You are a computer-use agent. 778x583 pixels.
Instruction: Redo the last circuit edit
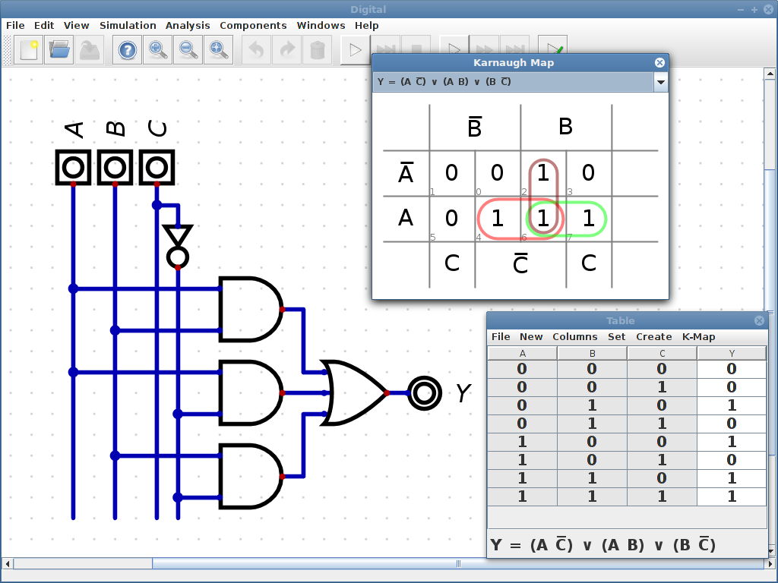pyautogui.click(x=286, y=49)
